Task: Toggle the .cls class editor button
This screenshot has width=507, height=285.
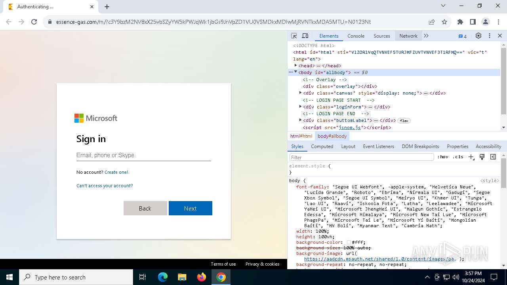Action: [x=458, y=157]
